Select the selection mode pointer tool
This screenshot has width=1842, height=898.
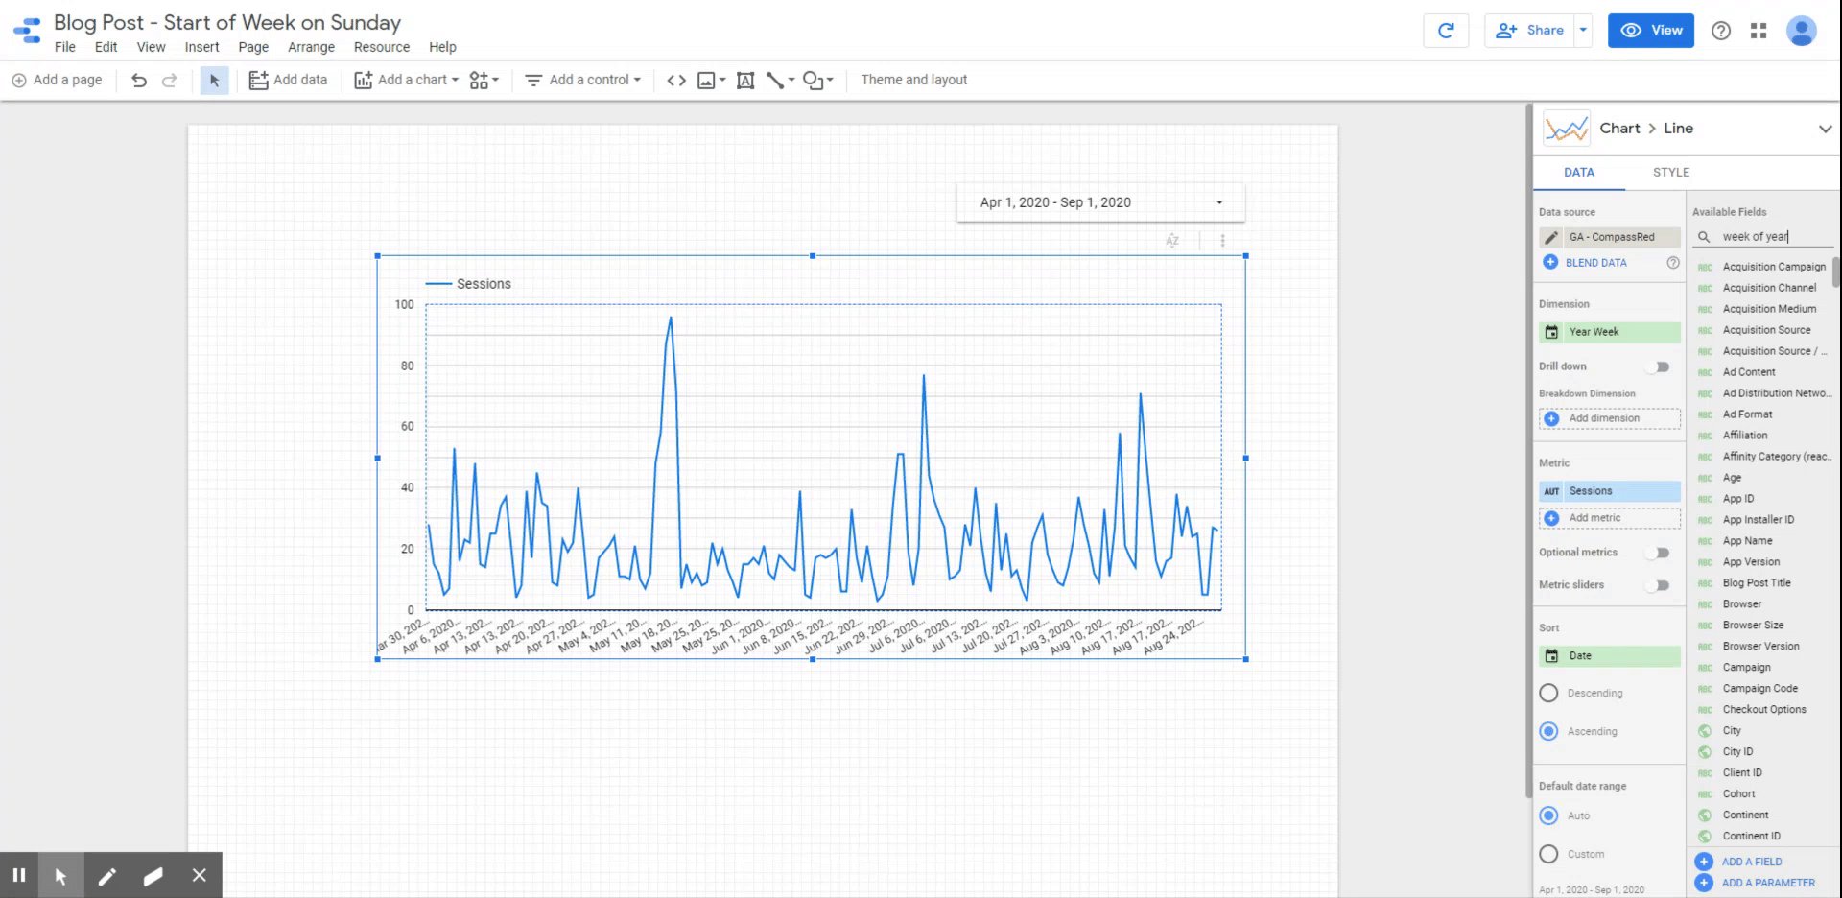pyautogui.click(x=214, y=81)
